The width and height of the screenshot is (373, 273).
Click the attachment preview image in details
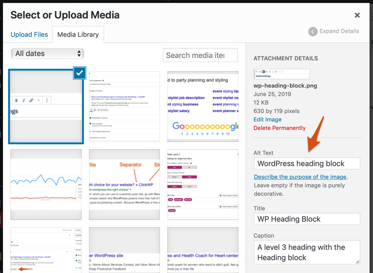pyautogui.click(x=282, y=74)
